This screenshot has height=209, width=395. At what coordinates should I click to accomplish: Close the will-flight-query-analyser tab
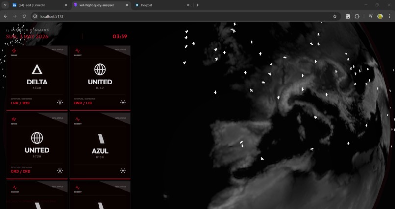[127, 5]
